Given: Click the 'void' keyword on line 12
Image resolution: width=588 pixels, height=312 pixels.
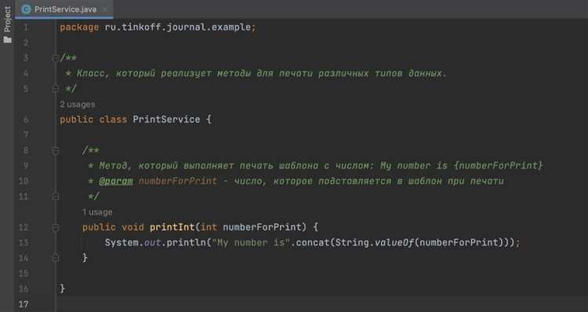Looking at the screenshot, I should [x=132, y=228].
